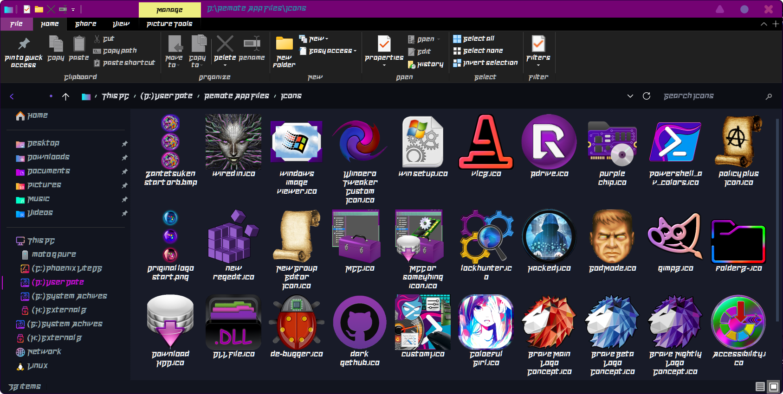The image size is (783, 394).
Task: Expand the address bar history dropdown
Action: 630,96
